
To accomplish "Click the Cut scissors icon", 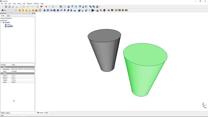I will point(17,6).
